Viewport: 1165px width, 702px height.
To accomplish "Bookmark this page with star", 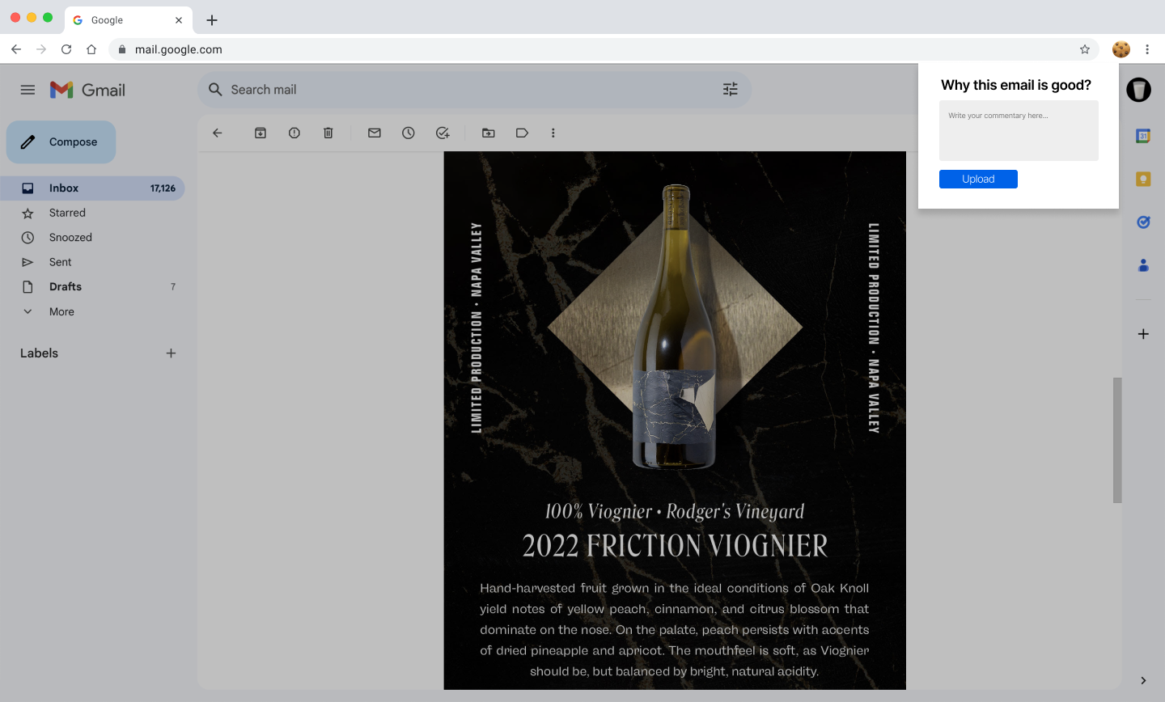I will (1085, 49).
